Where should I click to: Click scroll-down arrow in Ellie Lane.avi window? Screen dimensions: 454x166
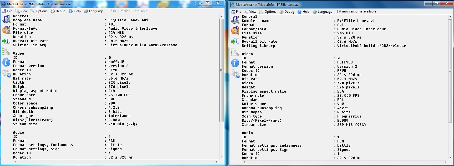coord(450,158)
